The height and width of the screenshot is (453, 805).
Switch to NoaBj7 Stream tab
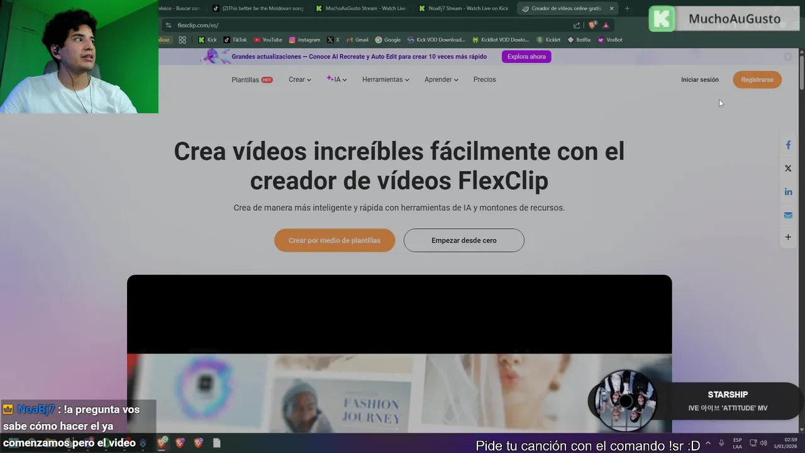465,8
